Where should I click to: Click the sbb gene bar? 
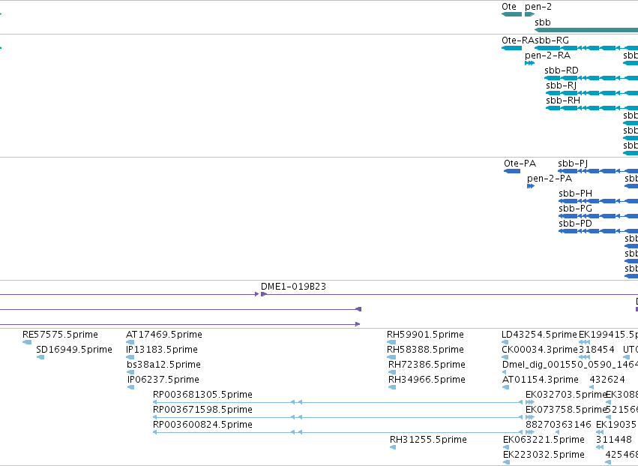point(586,30)
